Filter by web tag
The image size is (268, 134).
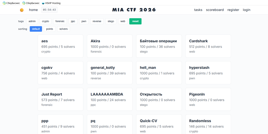point(123,21)
